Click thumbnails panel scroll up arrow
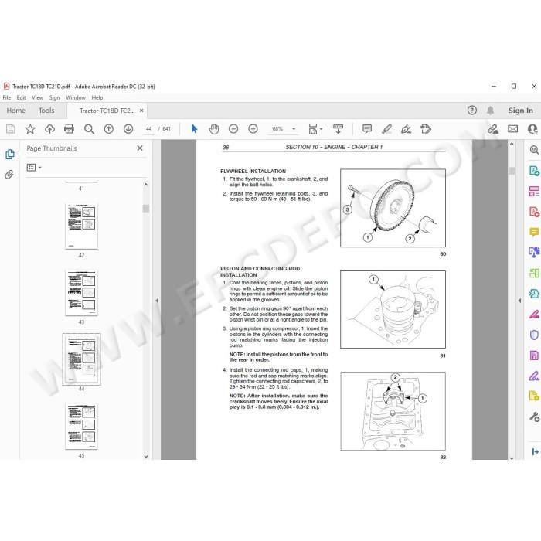 click(x=146, y=185)
